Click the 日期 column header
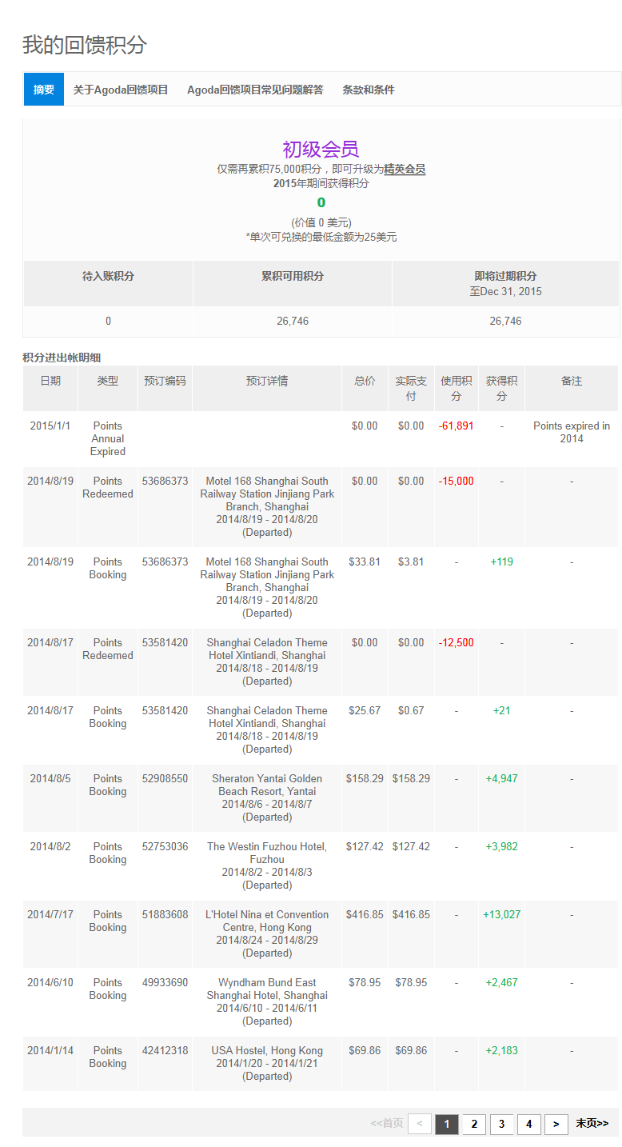The width and height of the screenshot is (622, 1147). [x=50, y=381]
